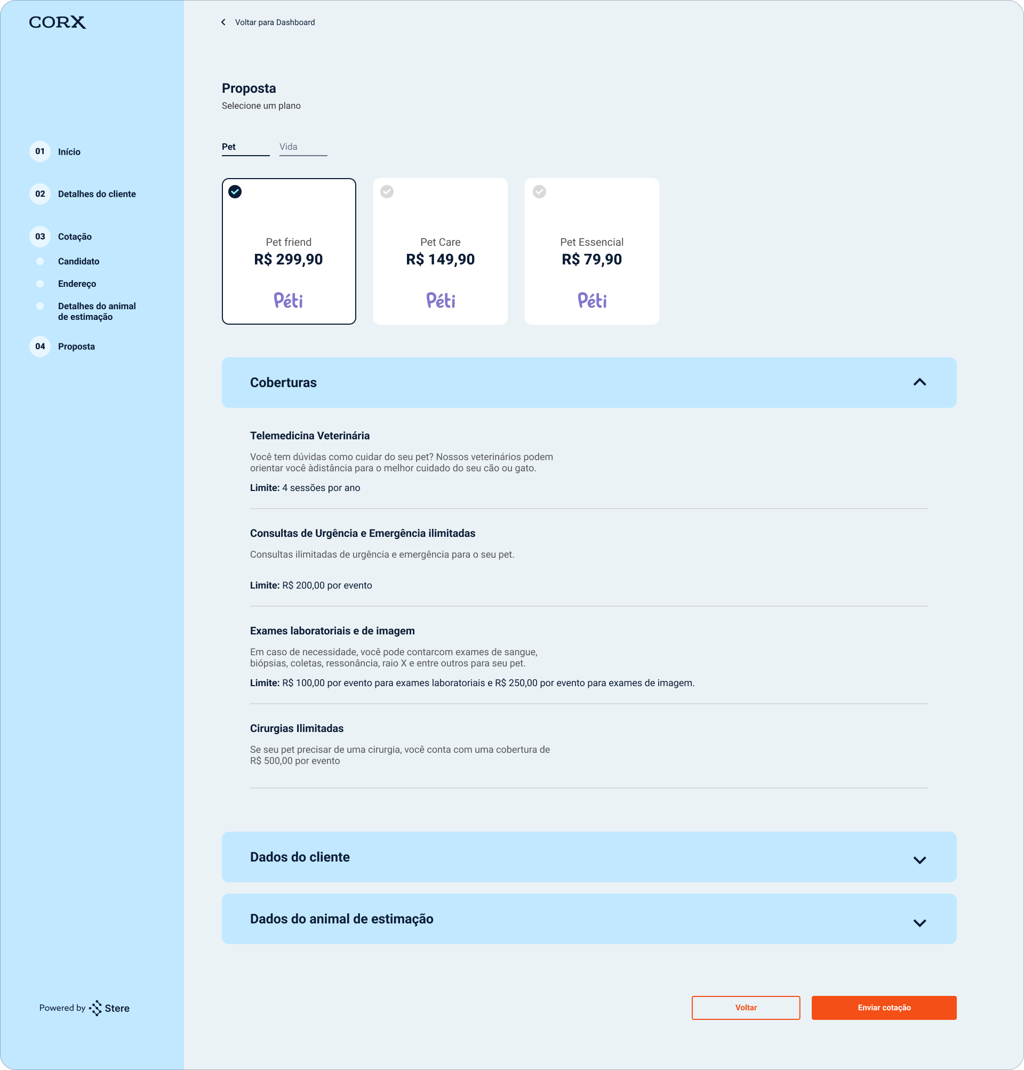Click the Endereço sub-step bullet
Image resolution: width=1024 pixels, height=1070 pixels.
[x=40, y=284]
